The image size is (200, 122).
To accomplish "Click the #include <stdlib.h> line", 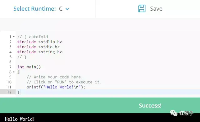I will (x=39, y=42).
